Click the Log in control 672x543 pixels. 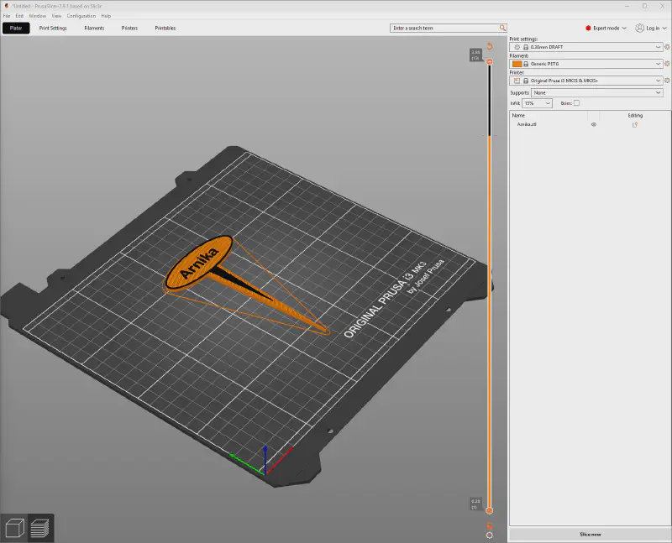[x=650, y=28]
